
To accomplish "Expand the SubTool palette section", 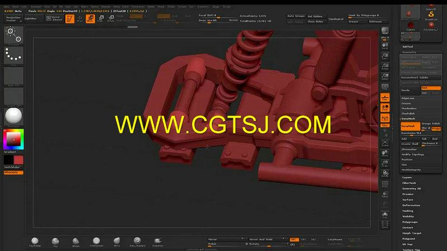I will tap(408, 47).
